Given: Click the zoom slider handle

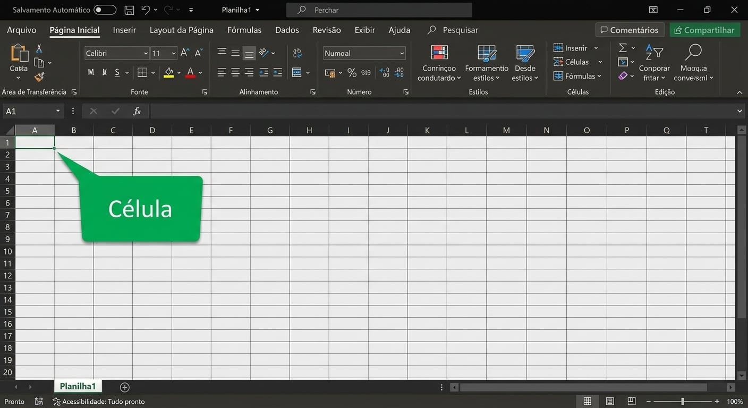Looking at the screenshot, I should (683, 402).
